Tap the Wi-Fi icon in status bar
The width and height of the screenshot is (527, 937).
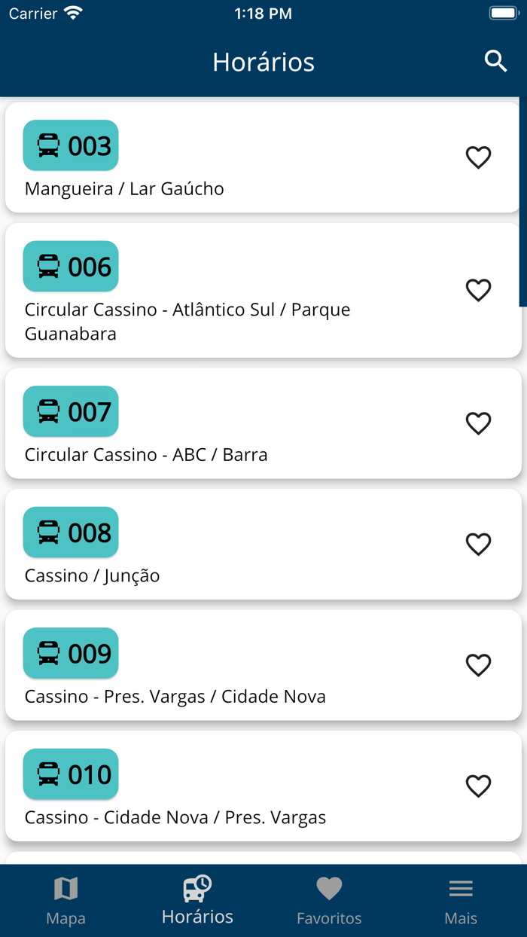point(72,12)
